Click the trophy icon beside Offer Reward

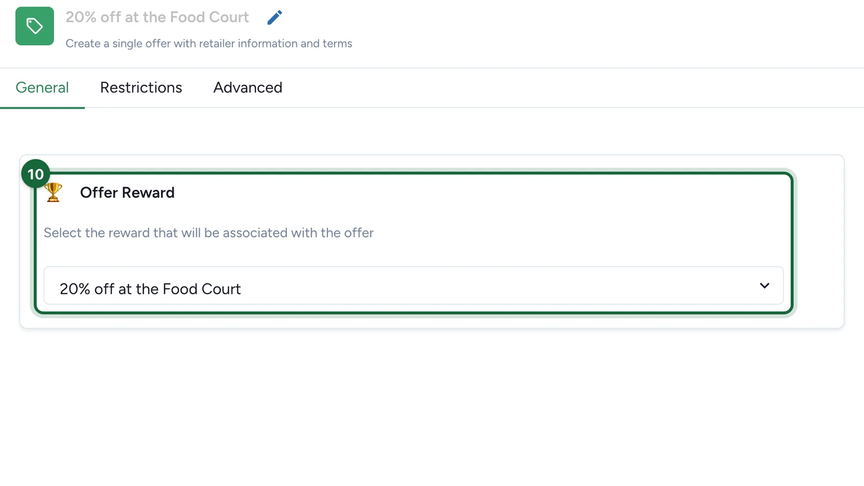(53, 192)
